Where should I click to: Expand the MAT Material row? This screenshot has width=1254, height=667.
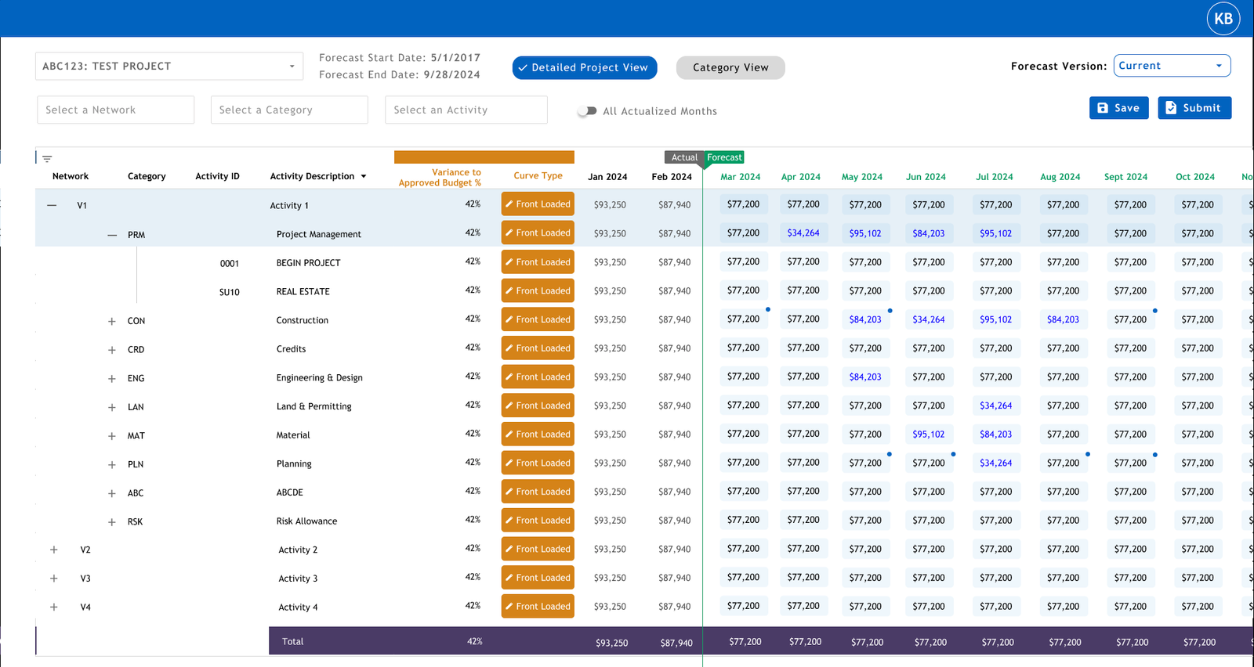(111, 436)
